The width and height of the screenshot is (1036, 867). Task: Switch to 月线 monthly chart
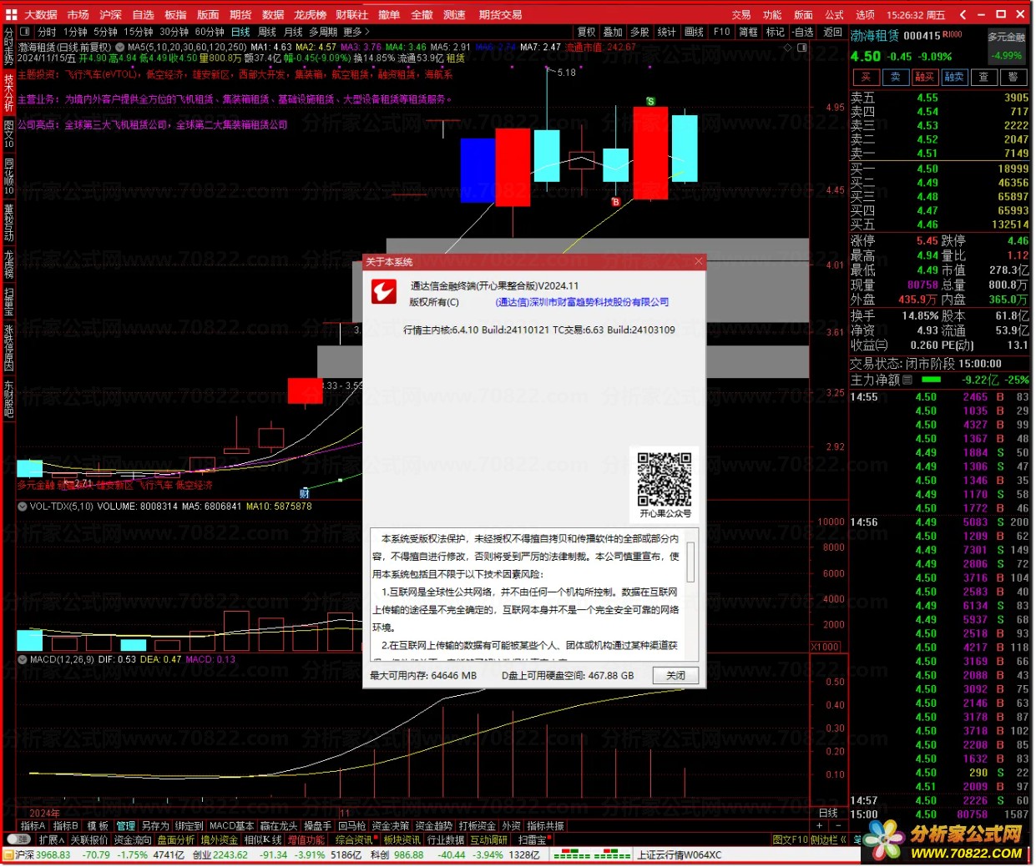pyautogui.click(x=293, y=32)
